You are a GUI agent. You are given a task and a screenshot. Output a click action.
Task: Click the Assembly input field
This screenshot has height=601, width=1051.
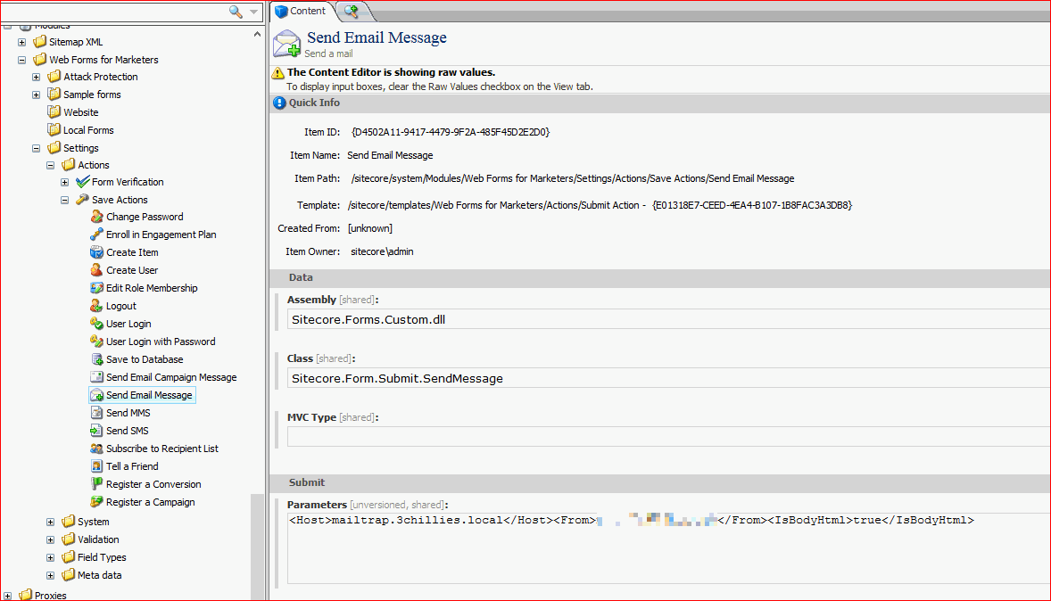point(669,319)
